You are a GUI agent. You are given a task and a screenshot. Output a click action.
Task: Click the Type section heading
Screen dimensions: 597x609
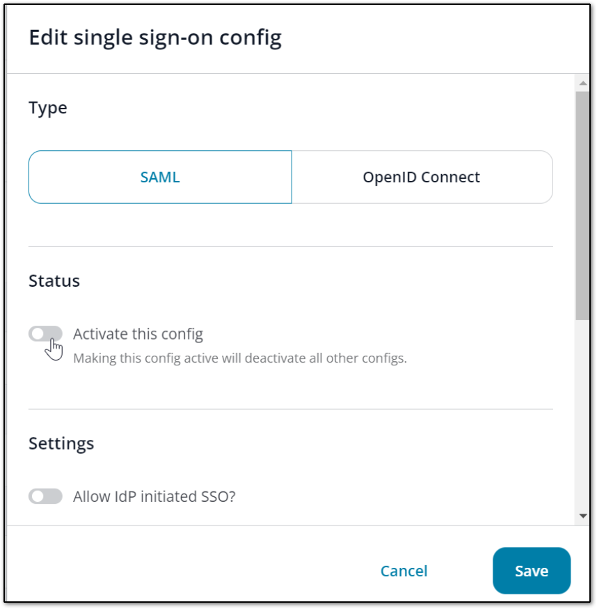pos(48,108)
